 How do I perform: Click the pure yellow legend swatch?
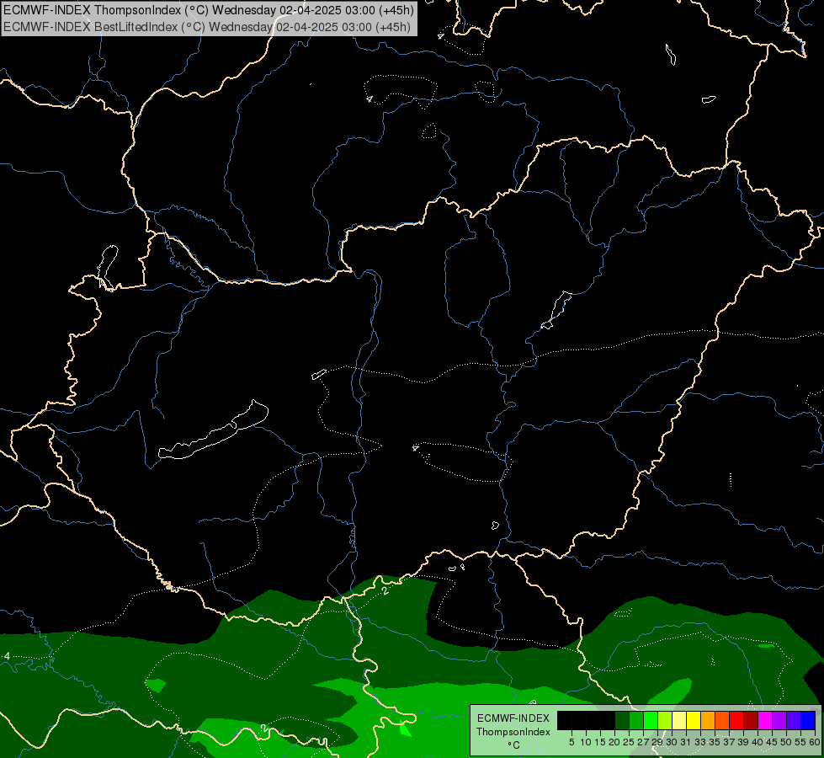click(694, 720)
